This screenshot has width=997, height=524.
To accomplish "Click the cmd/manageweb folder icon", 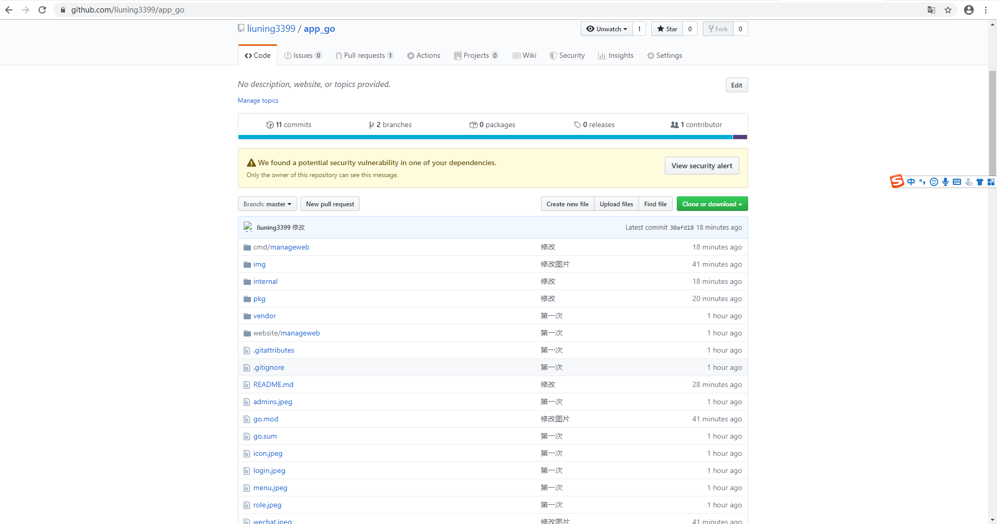I will coord(247,247).
